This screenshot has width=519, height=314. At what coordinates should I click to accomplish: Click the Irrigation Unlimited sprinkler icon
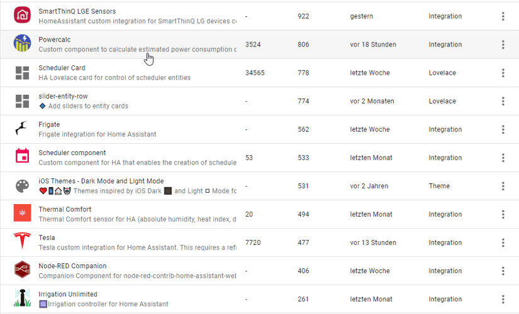(x=23, y=299)
